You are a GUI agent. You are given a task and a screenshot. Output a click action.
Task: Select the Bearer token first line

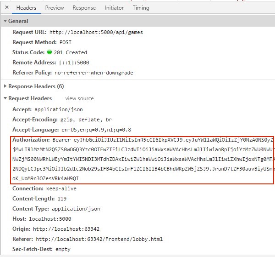click(163, 140)
